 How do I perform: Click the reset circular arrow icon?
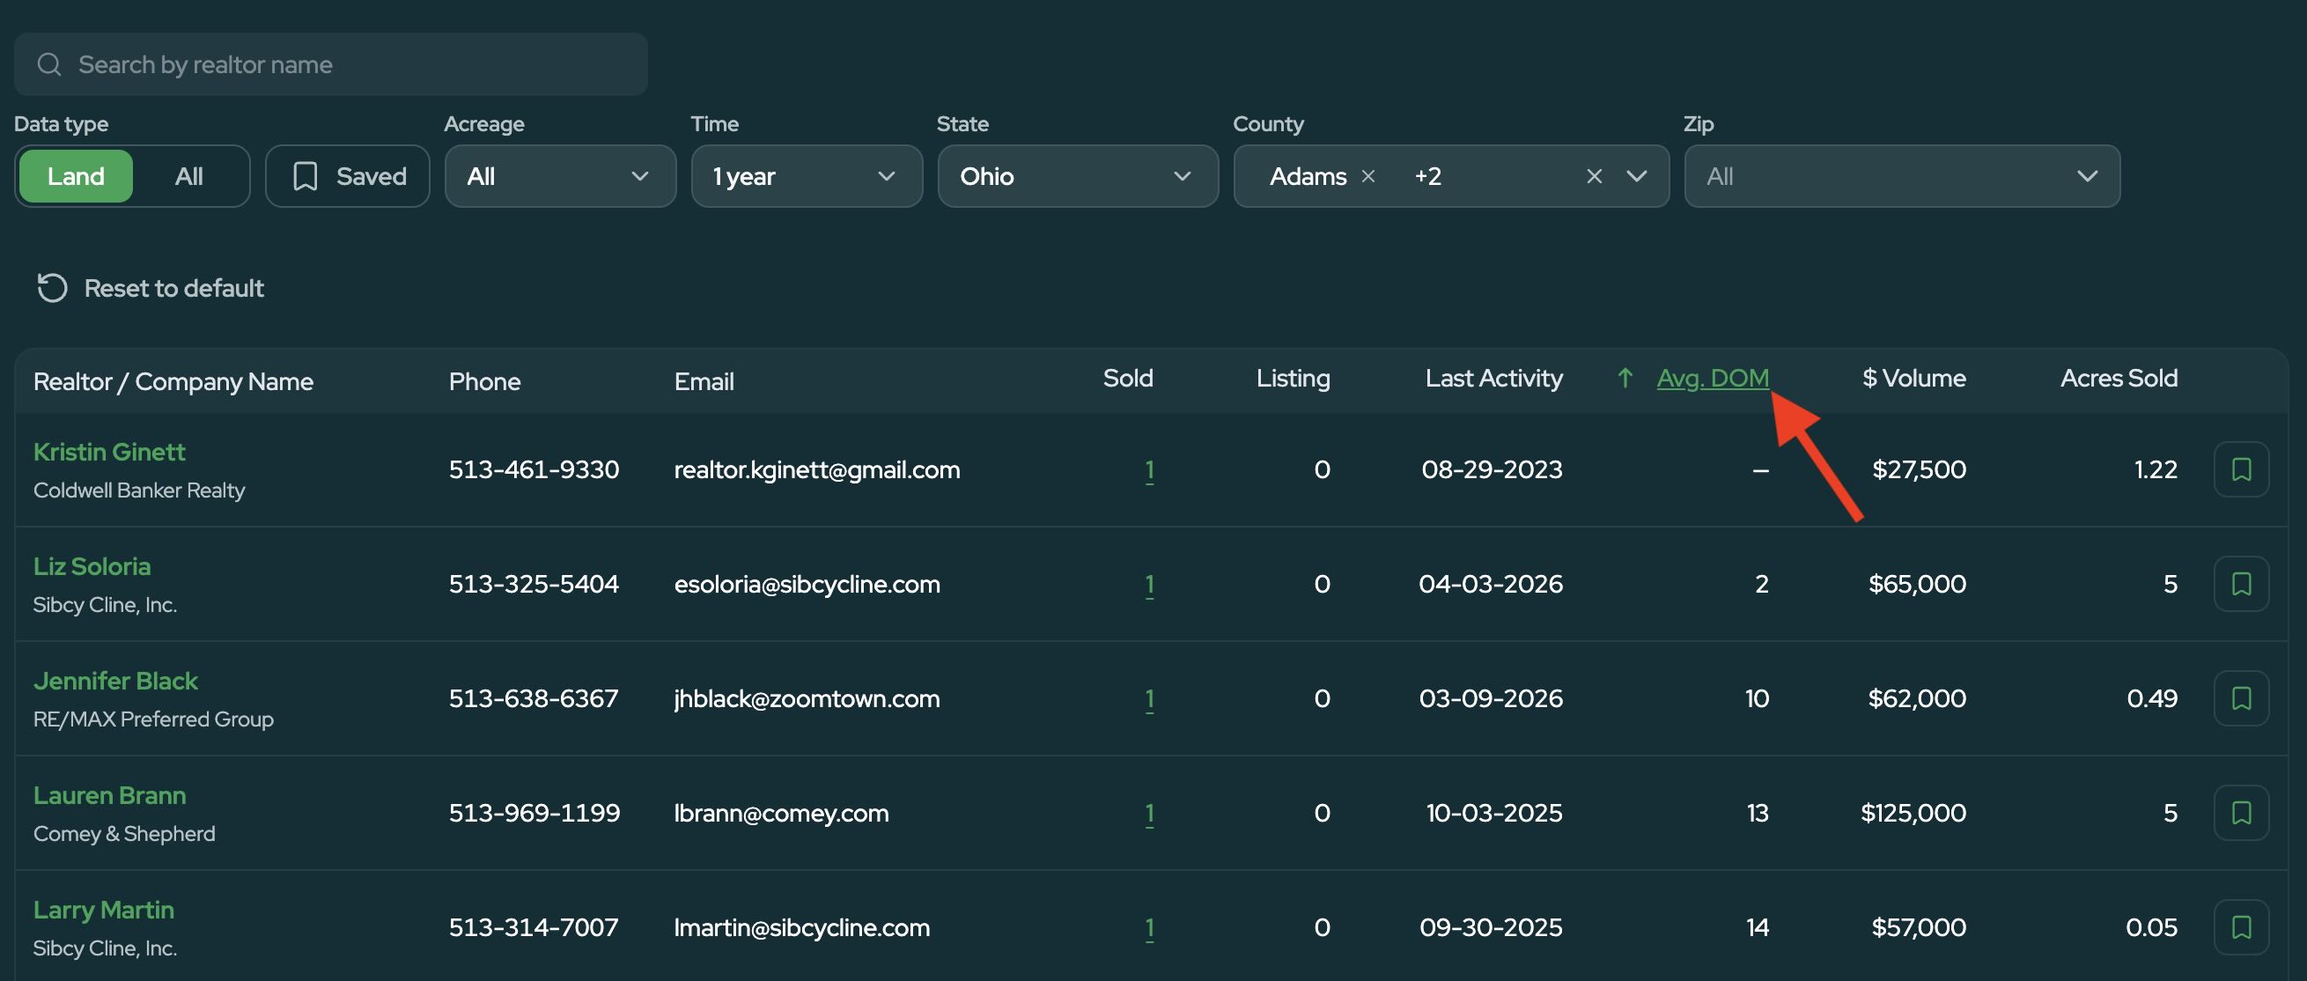point(52,289)
